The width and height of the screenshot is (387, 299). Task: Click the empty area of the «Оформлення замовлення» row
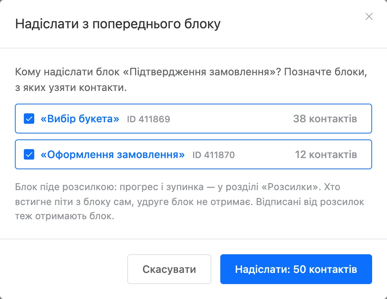click(265, 155)
